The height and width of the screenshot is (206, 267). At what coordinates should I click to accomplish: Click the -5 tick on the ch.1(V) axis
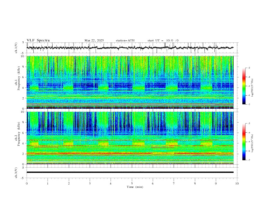click(23, 53)
